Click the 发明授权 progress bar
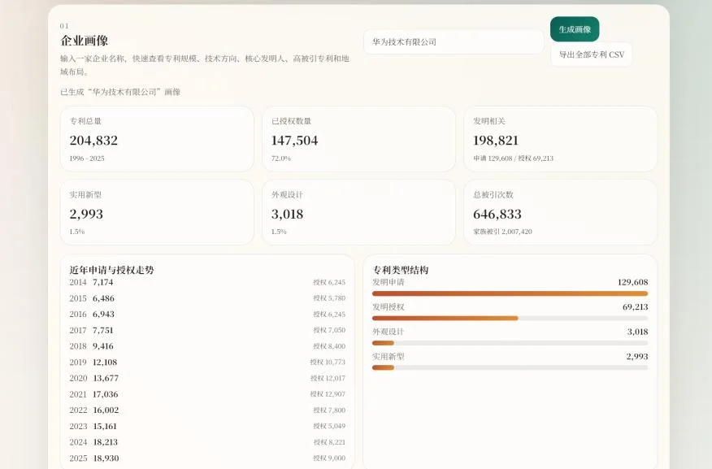Image resolution: width=712 pixels, height=469 pixels. coord(510,319)
